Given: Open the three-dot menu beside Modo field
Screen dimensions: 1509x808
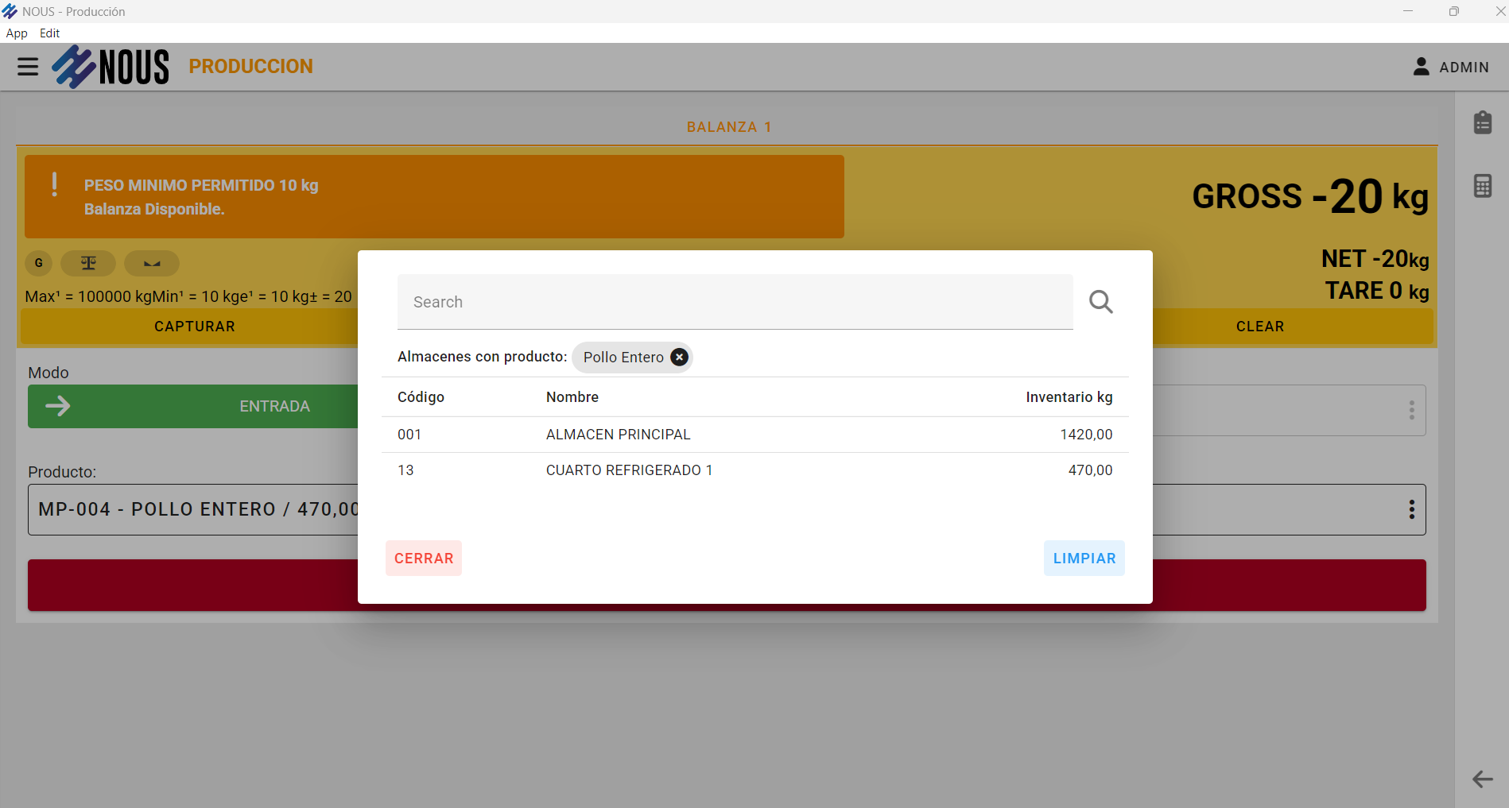Looking at the screenshot, I should tap(1411, 410).
